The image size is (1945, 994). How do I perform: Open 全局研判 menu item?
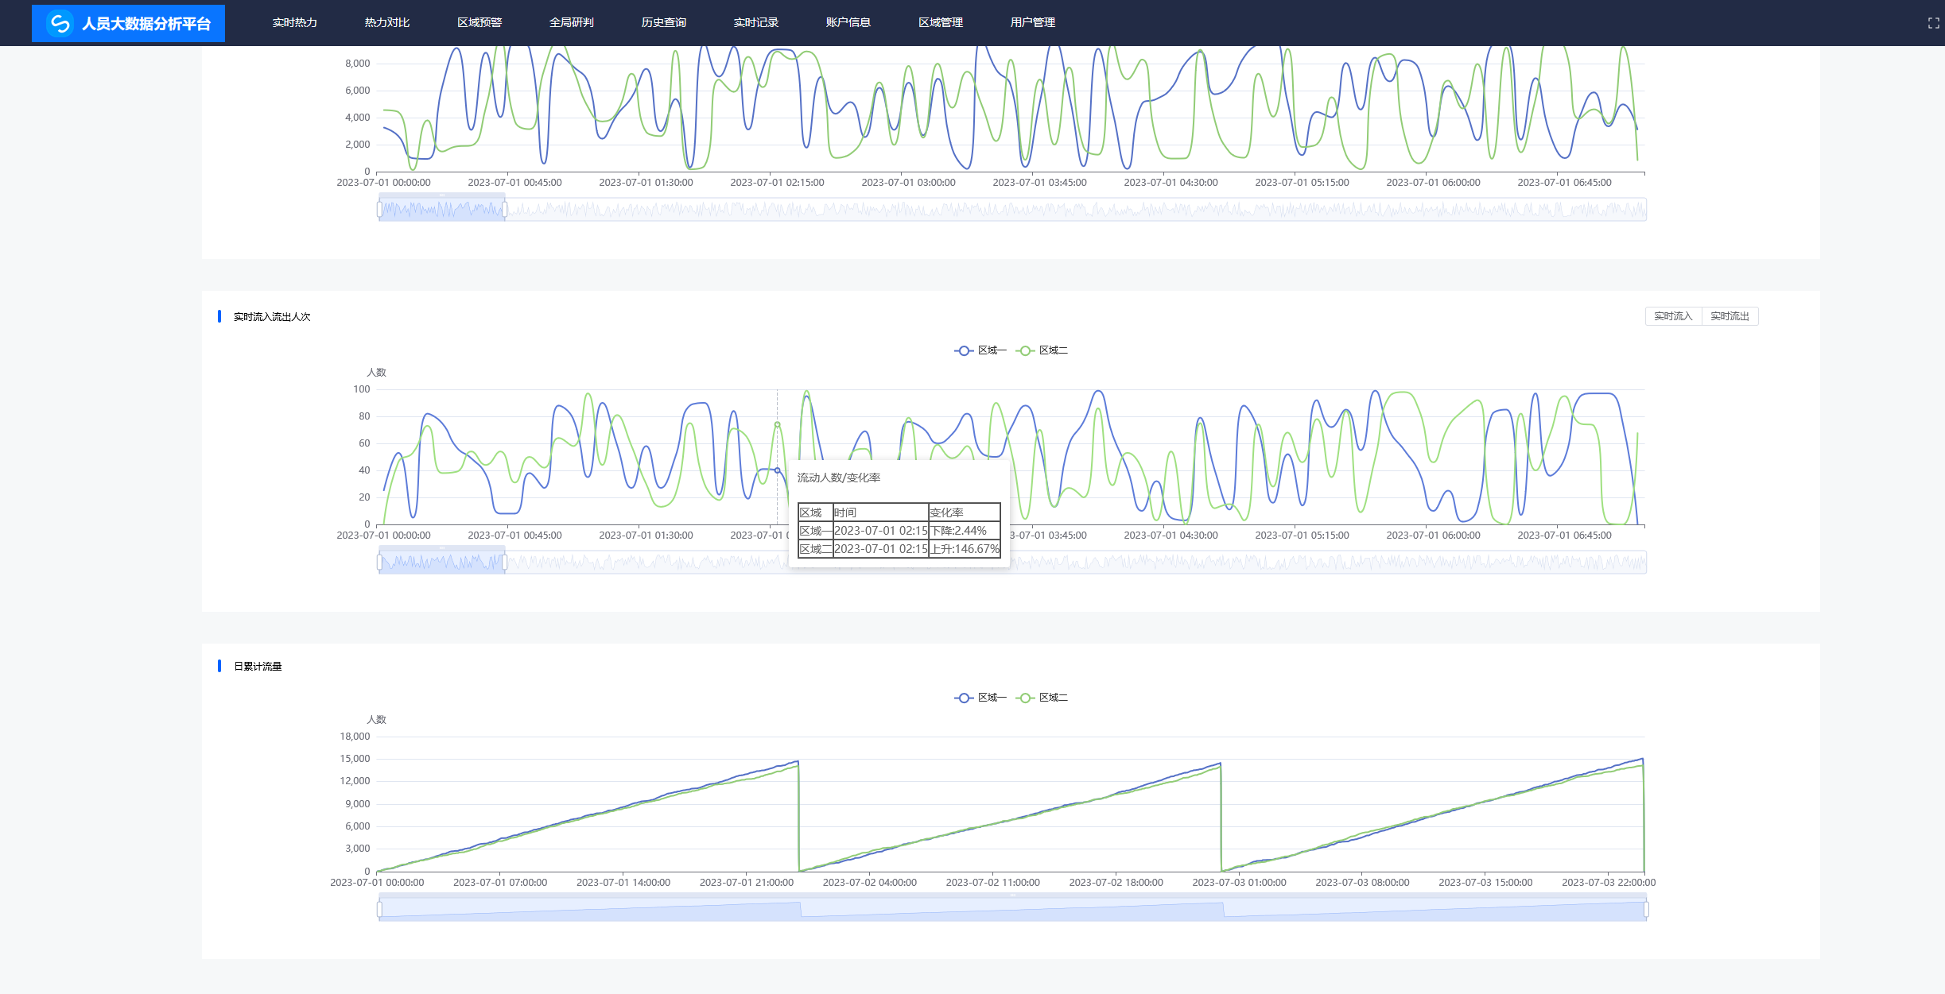pyautogui.click(x=571, y=22)
